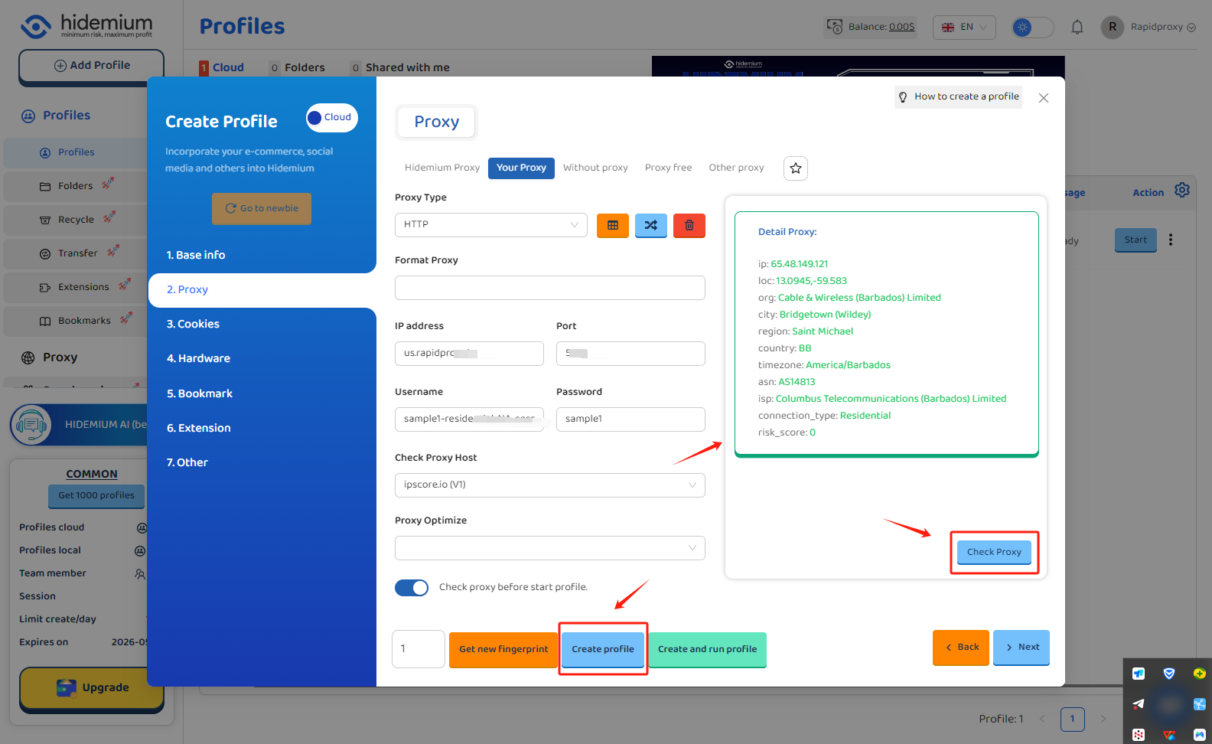Toggle the light/dark theme switch
Screen dimensions: 1212x744
pyautogui.click(x=1032, y=28)
